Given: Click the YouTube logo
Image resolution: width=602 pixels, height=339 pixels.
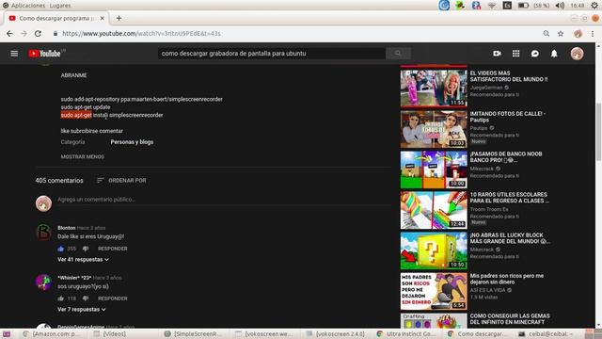Looking at the screenshot, I should [x=44, y=54].
